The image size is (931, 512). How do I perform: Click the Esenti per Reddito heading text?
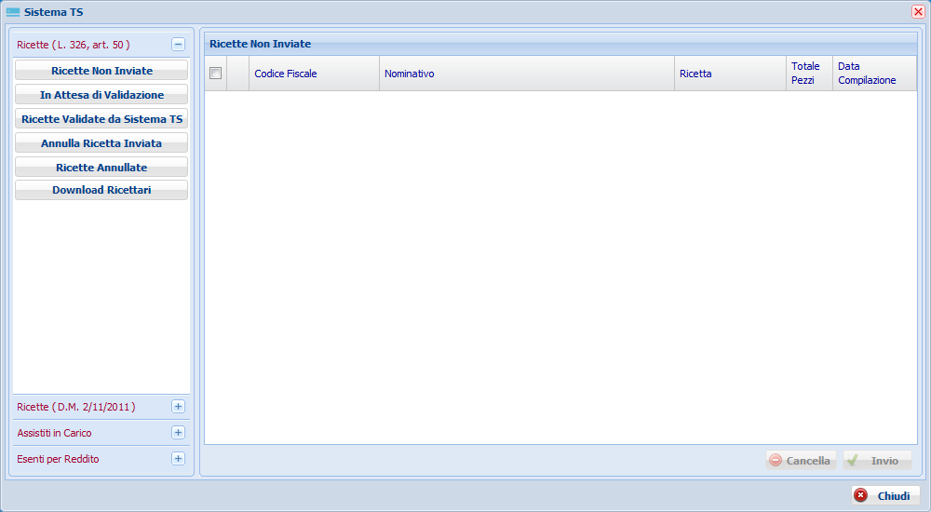pyautogui.click(x=58, y=459)
